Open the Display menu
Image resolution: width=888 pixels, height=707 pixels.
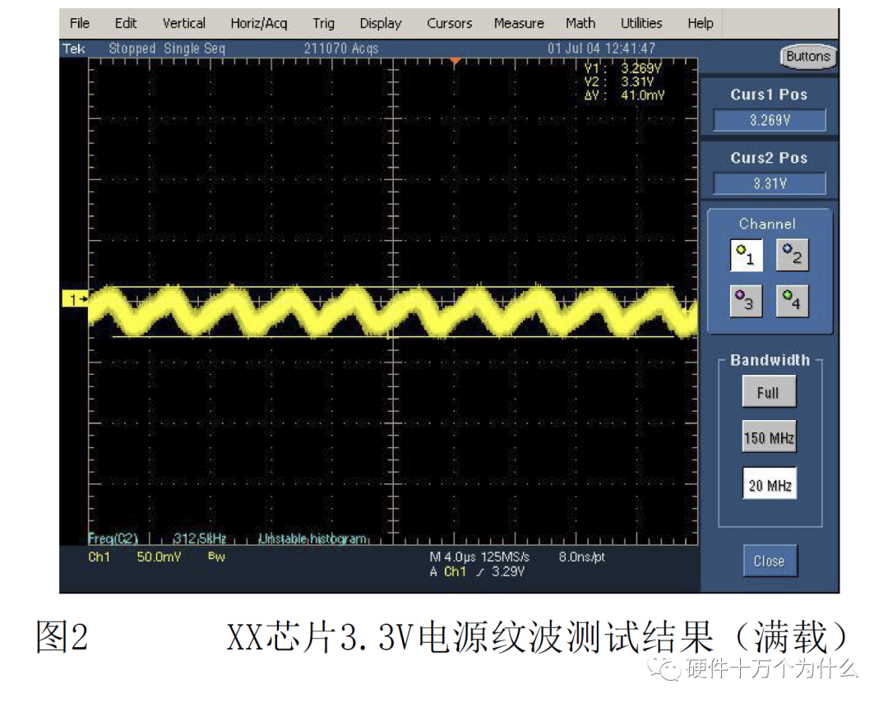click(x=380, y=23)
